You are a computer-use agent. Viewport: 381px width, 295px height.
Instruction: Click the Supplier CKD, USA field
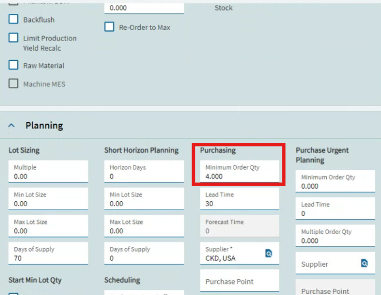point(239,253)
